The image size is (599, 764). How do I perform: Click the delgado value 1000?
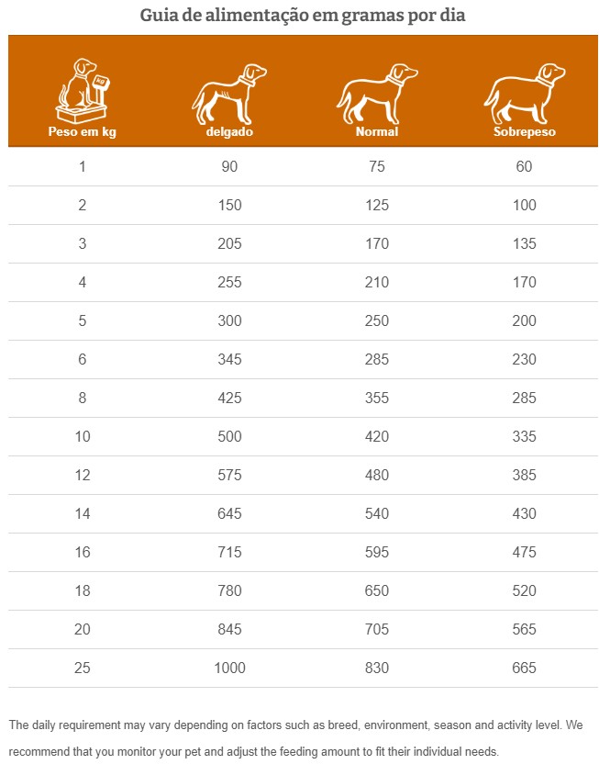coord(229,668)
